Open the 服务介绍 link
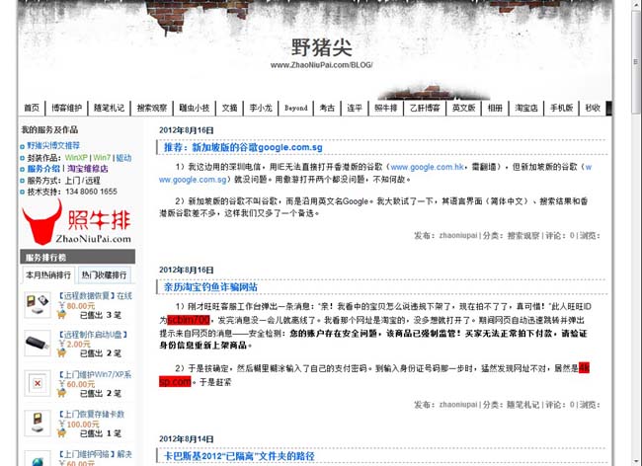Screen dimensions: 642x466 [43, 169]
